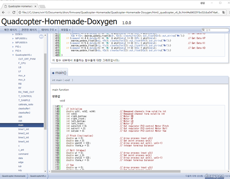Expand the PID.c tree node
The image size is (230, 179).
[x=13, y=47]
